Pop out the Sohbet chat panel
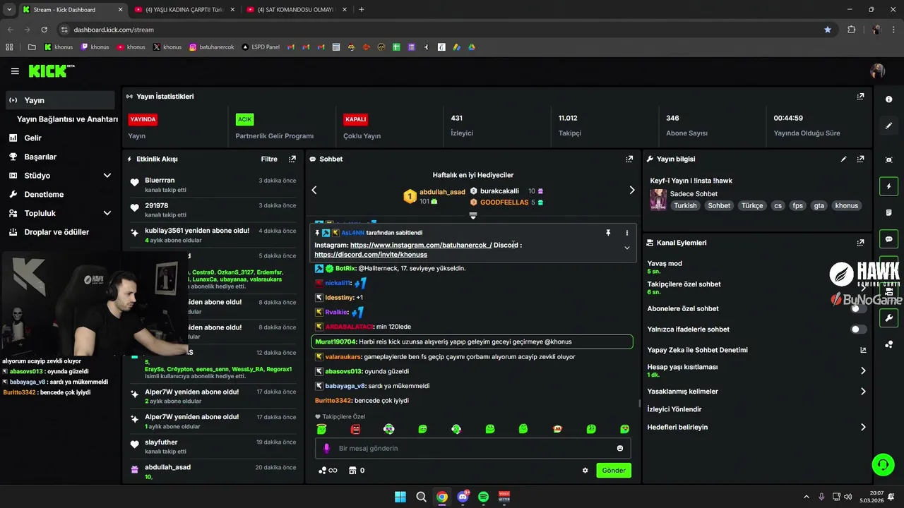The height and width of the screenshot is (508, 904). click(x=629, y=159)
